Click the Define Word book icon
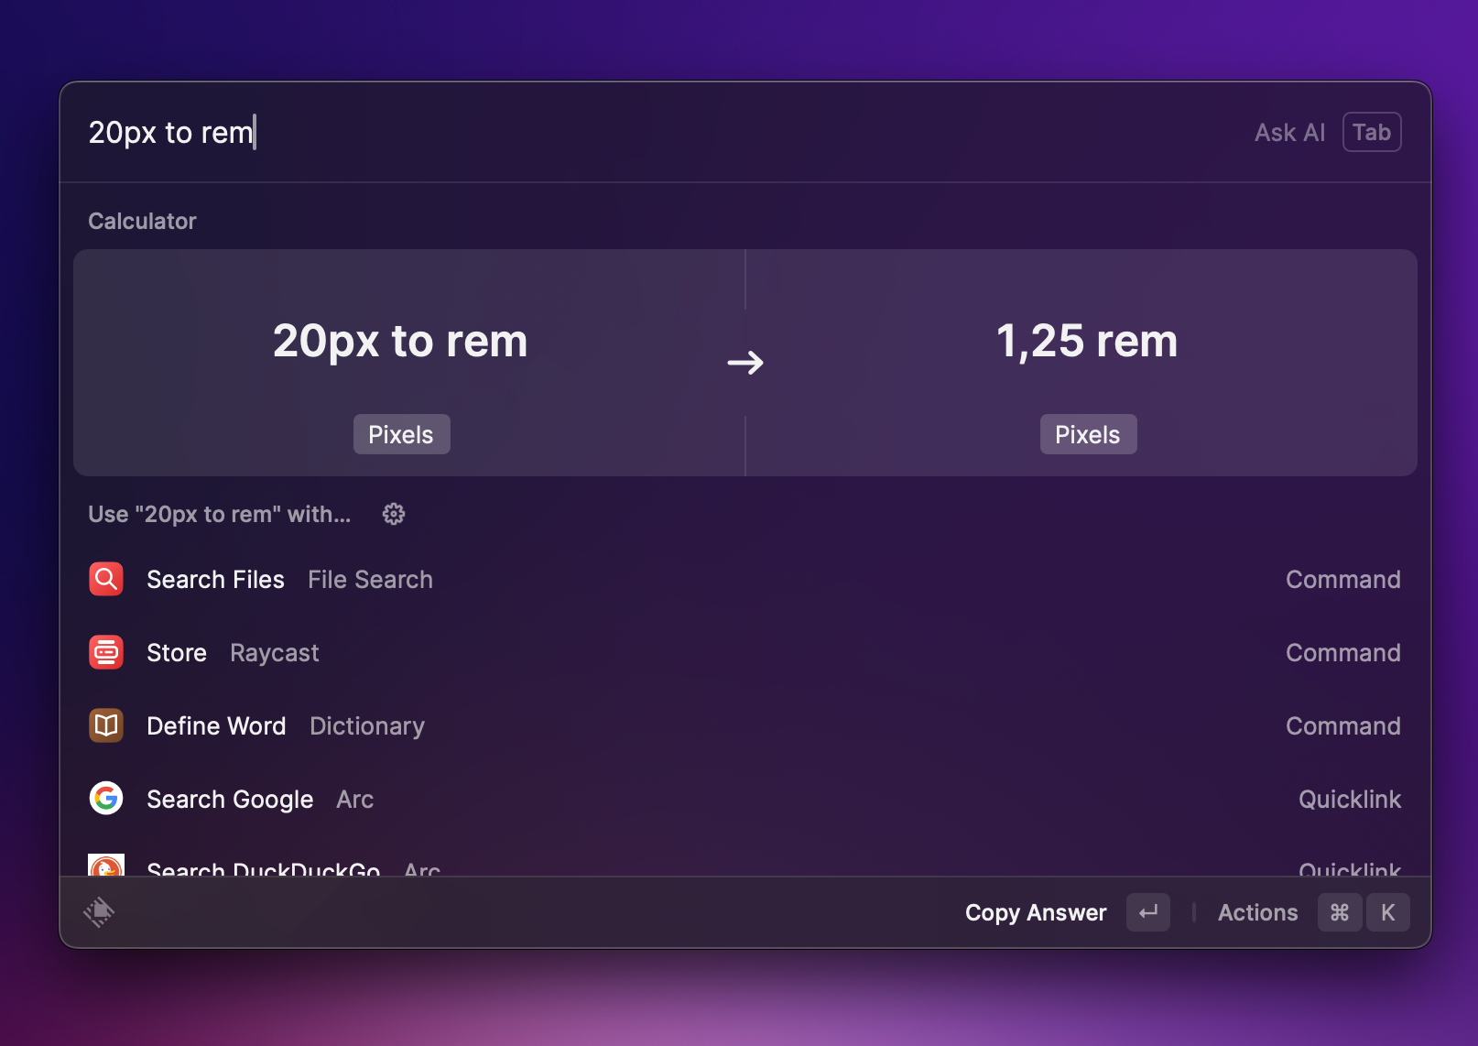Screen dimensions: 1478x1046 coord(106,725)
